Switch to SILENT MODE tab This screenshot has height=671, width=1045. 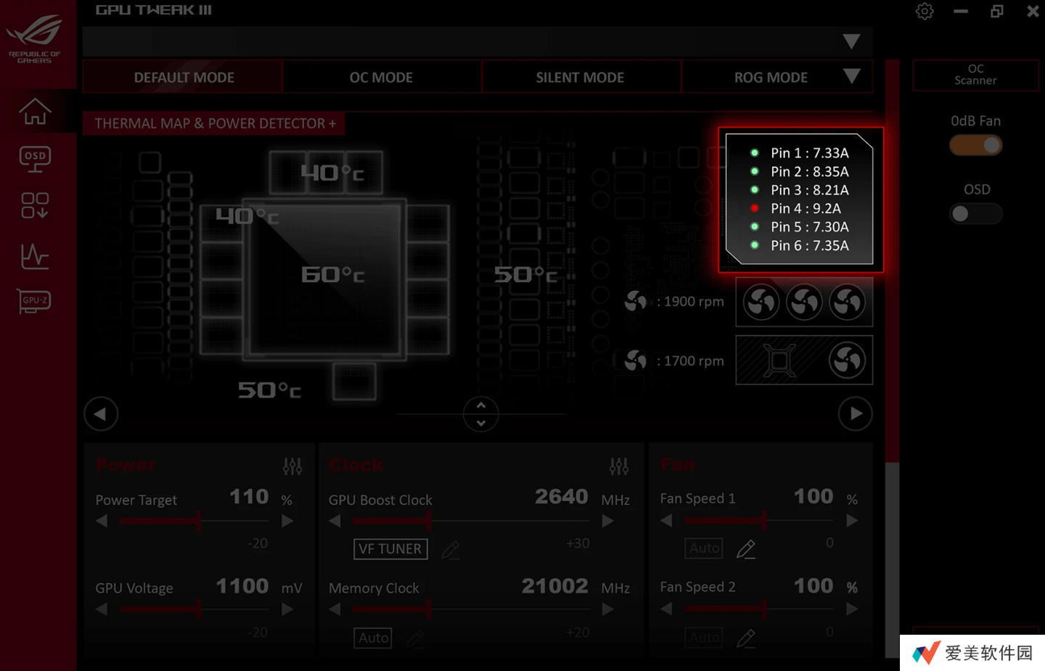click(581, 77)
